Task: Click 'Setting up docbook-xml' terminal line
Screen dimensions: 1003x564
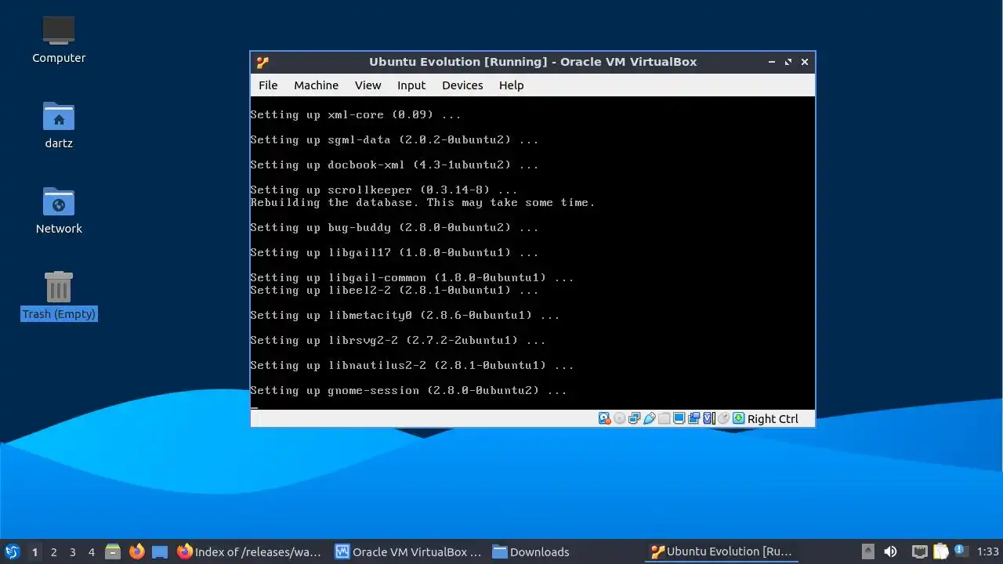Action: [x=394, y=164]
